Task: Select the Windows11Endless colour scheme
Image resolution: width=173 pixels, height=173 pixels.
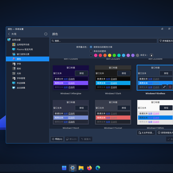Action: (155, 77)
